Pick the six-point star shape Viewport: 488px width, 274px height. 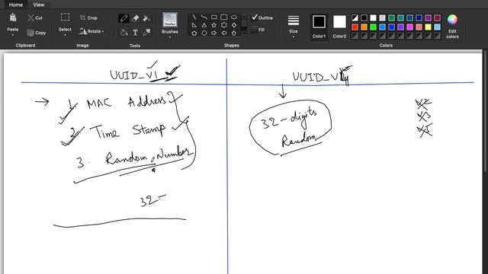tap(223, 25)
